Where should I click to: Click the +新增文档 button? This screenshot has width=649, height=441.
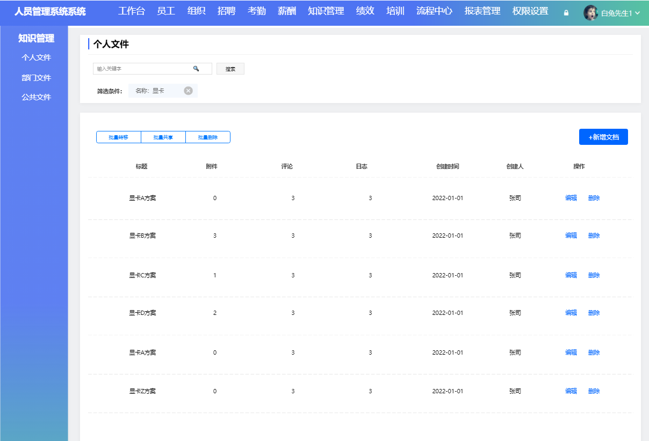click(603, 136)
